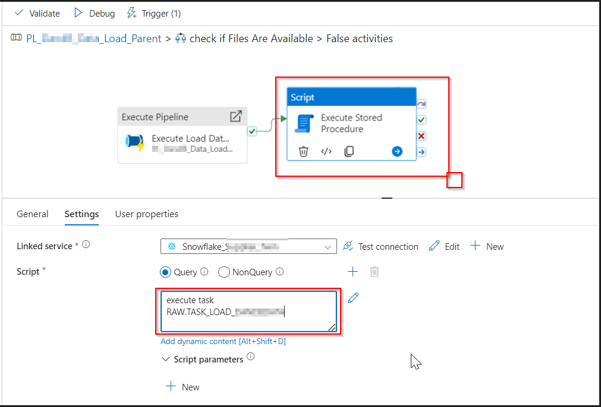Screen dimensions: 601x407
Task: Open Add dynamic content editor
Action: tap(223, 341)
